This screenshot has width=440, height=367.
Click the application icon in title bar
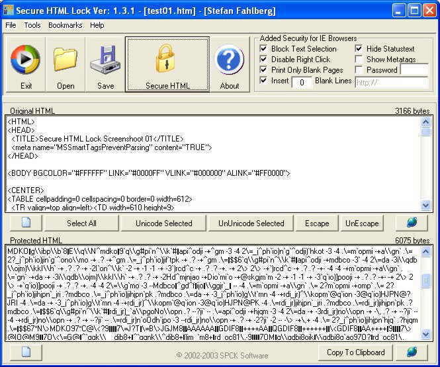pos(8,11)
